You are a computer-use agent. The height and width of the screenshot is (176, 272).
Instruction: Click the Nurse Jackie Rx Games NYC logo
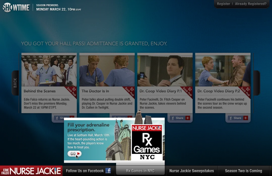147,142
